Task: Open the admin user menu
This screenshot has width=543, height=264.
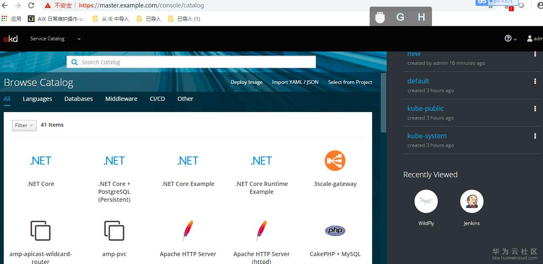Action: point(535,39)
